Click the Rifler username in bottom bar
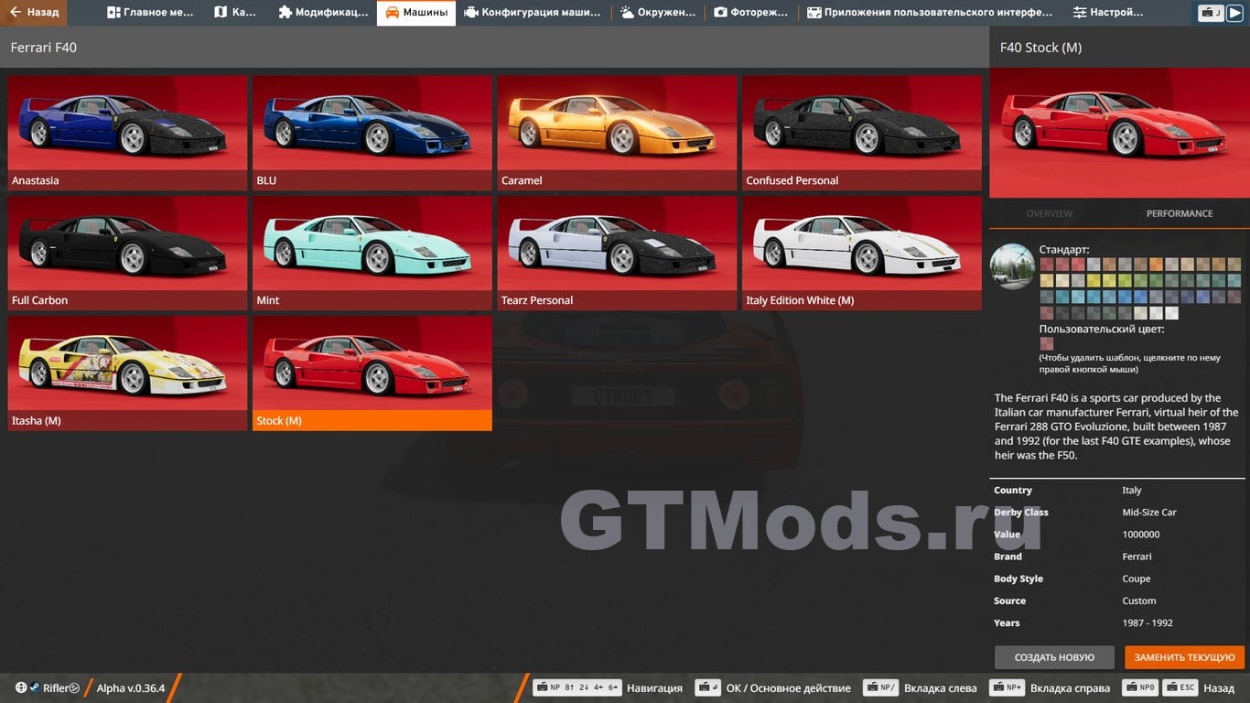This screenshot has height=703, width=1250. pyautogui.click(x=55, y=688)
